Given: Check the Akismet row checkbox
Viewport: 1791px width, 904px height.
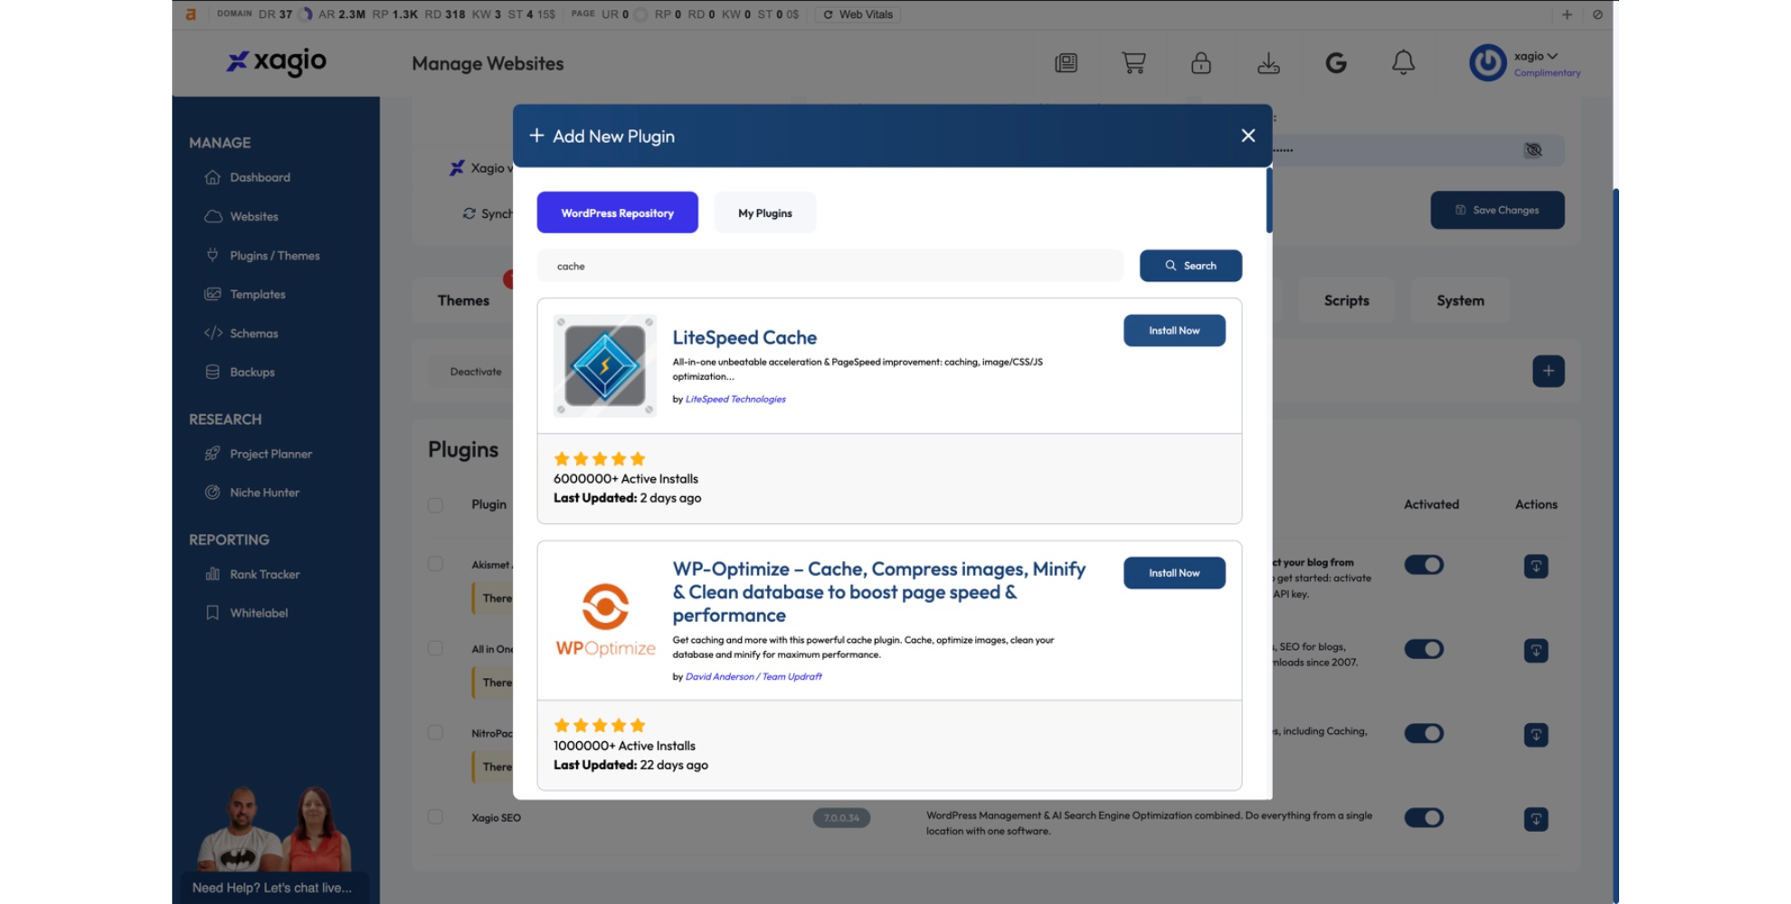Looking at the screenshot, I should pyautogui.click(x=435, y=564).
